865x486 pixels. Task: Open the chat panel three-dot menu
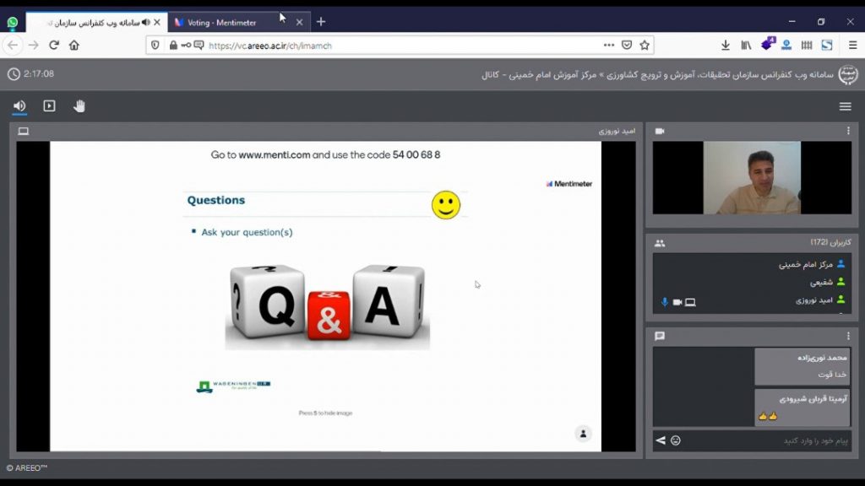tap(848, 336)
